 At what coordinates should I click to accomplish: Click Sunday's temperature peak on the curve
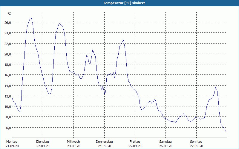215,87
